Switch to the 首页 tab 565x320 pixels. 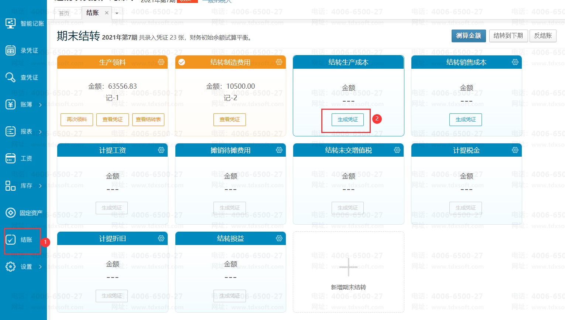point(64,13)
